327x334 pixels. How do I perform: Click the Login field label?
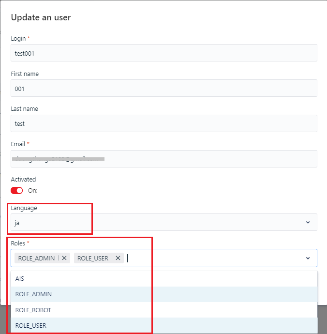point(18,39)
